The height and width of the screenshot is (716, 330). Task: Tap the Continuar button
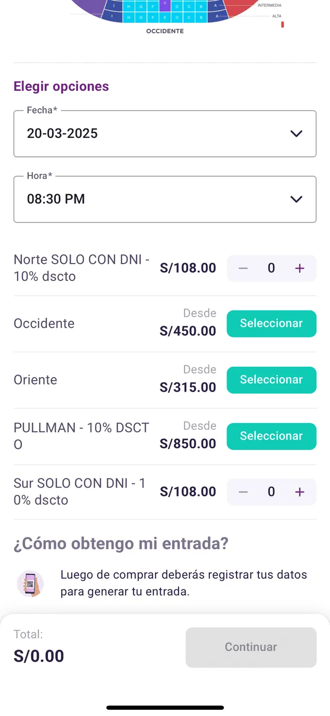pyautogui.click(x=251, y=647)
